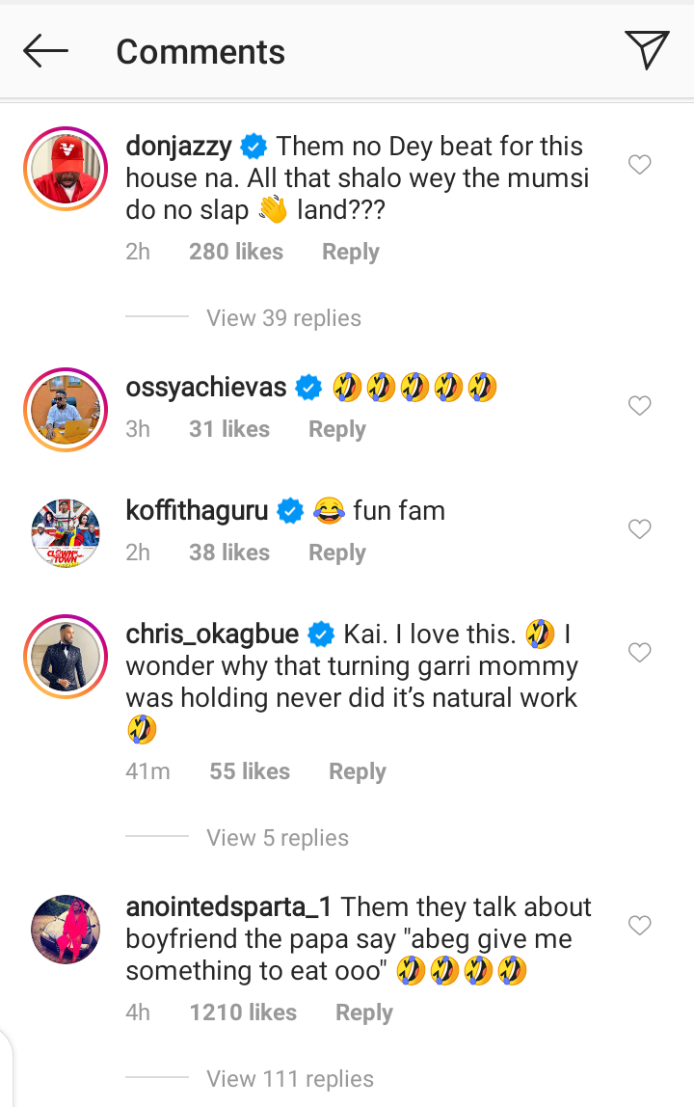The width and height of the screenshot is (694, 1107).
Task: Reply to donjazzy's comment
Action: point(350,253)
